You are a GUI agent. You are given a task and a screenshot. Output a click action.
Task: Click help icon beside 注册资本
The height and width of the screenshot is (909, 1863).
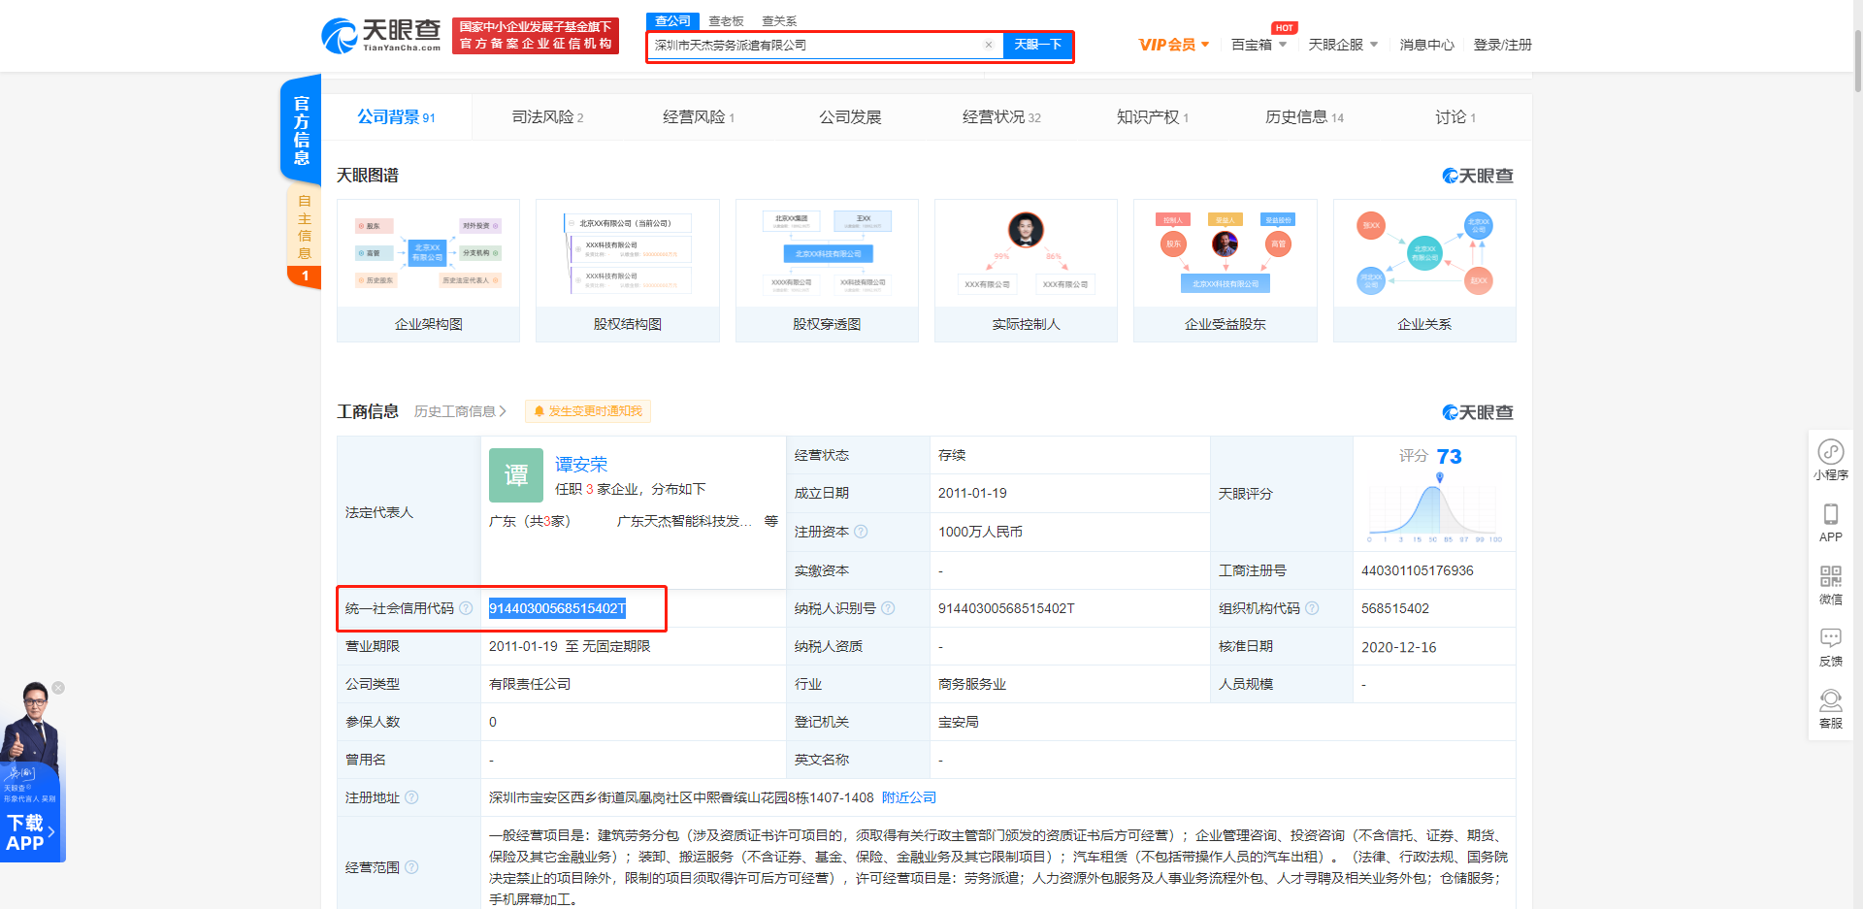point(861,532)
